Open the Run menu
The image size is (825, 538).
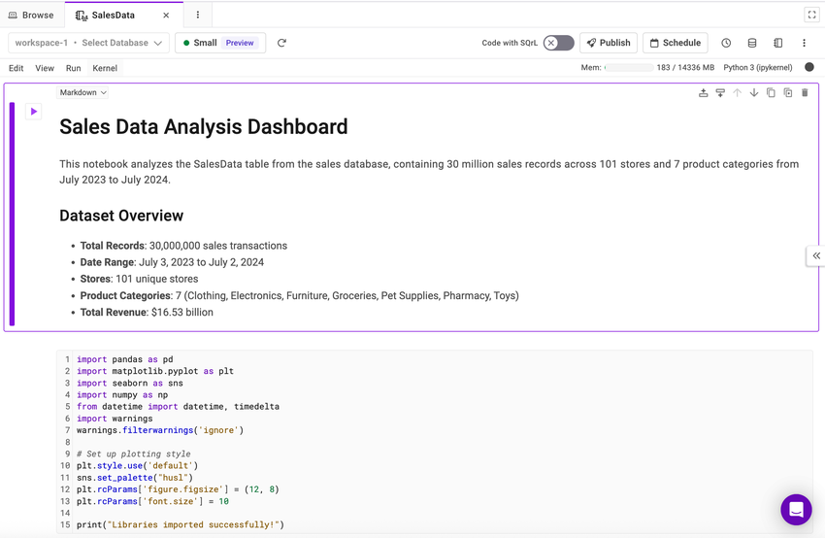tap(74, 68)
